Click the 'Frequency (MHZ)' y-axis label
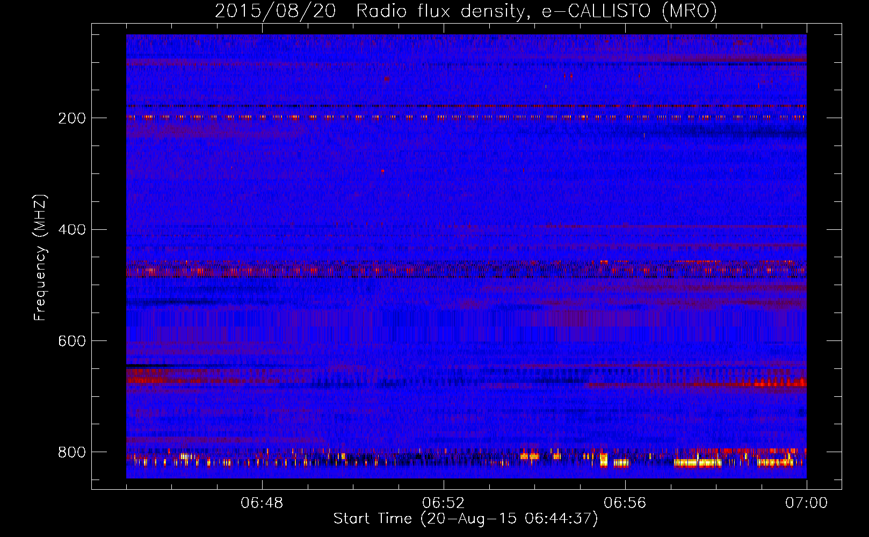Screen dimensions: 869x537 [x=40, y=257]
